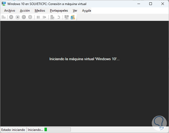Screen dimensions: 169x133
Task: Click the Start (power on) toolbar button
Action: tap(11, 17)
